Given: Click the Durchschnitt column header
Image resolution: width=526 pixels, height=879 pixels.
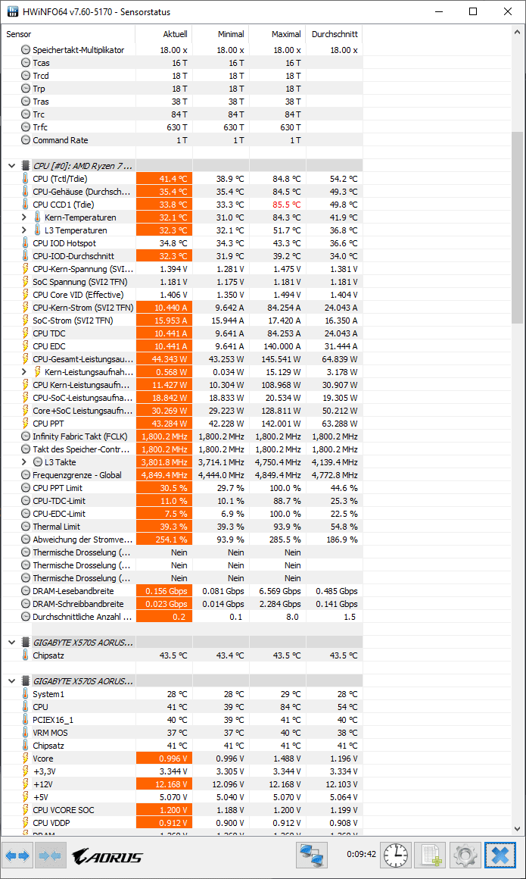Looking at the screenshot, I should pos(335,34).
